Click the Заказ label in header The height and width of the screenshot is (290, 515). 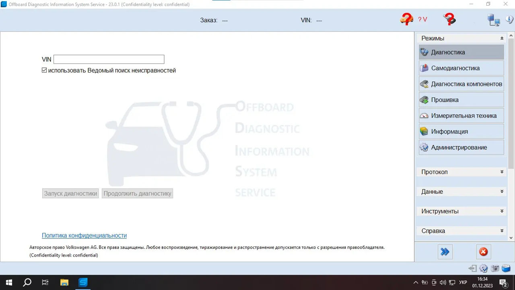click(208, 20)
